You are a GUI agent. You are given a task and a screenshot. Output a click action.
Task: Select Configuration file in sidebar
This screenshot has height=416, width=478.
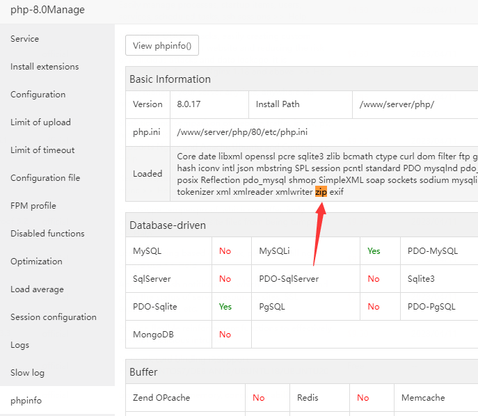tap(45, 178)
